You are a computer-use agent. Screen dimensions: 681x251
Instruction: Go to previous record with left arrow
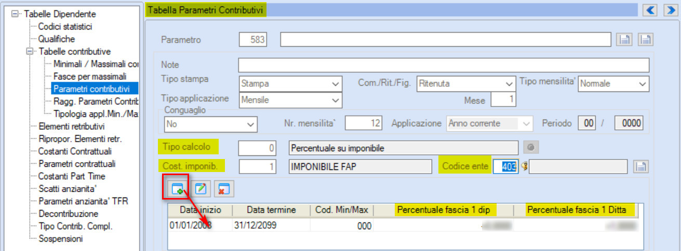click(650, 9)
